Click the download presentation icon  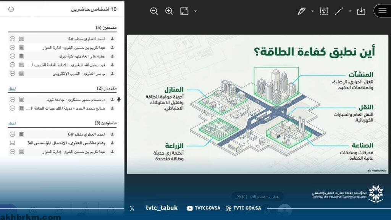coord(361,11)
